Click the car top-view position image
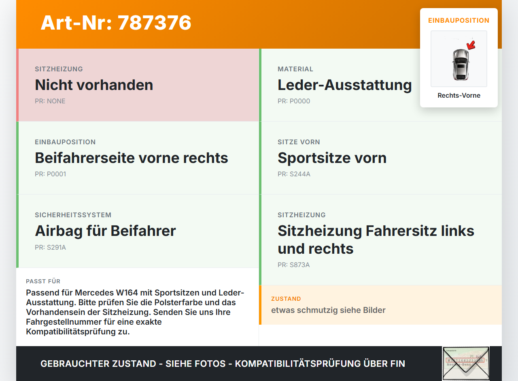Viewport: 518px width, 381px height. tap(459, 59)
